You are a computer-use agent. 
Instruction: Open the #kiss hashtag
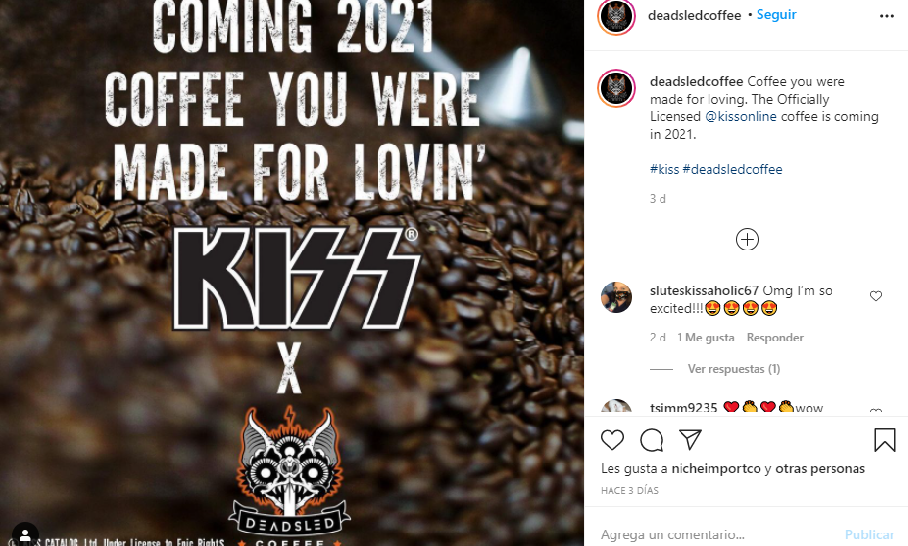(x=664, y=169)
